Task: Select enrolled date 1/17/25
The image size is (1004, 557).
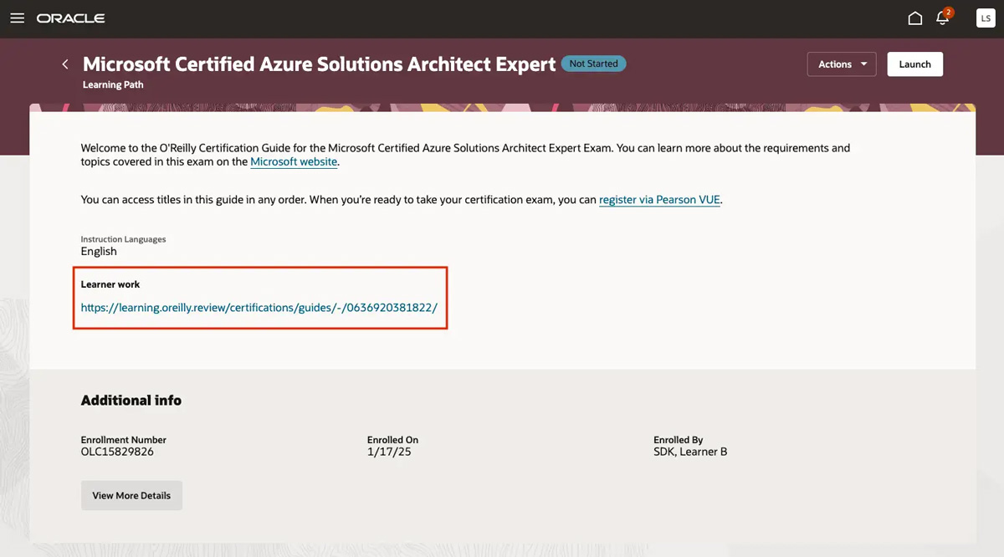Action: pyautogui.click(x=389, y=452)
